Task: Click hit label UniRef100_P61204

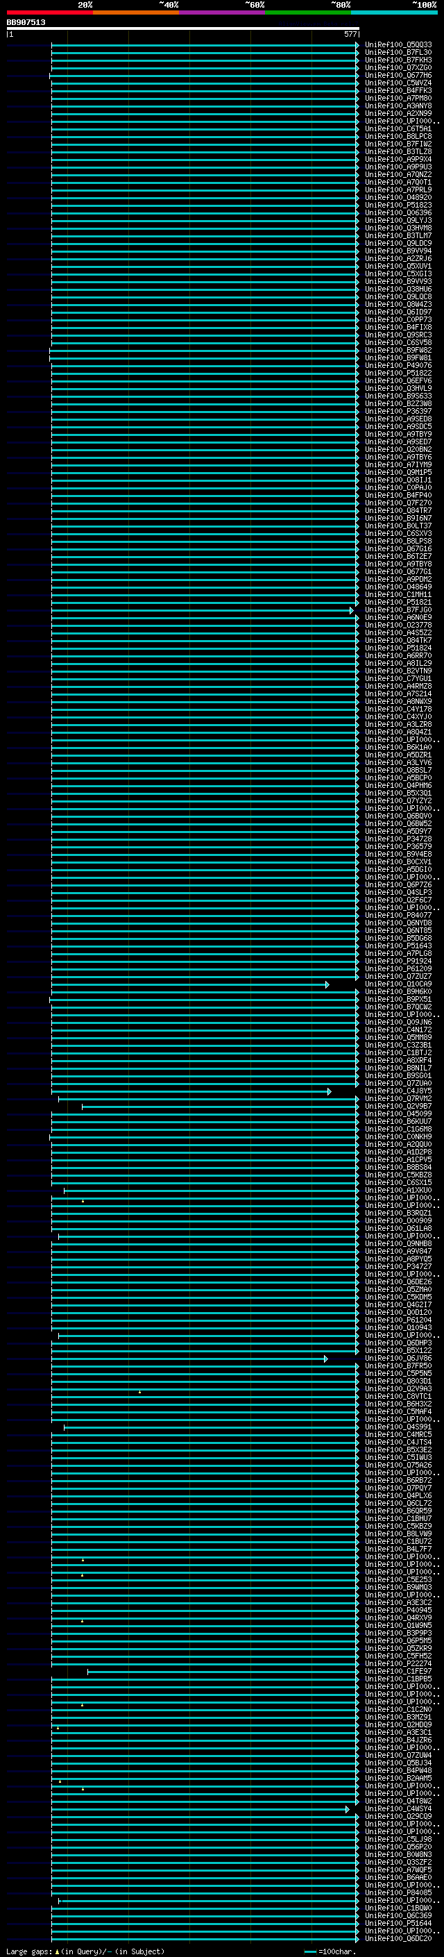Action: [398, 1320]
